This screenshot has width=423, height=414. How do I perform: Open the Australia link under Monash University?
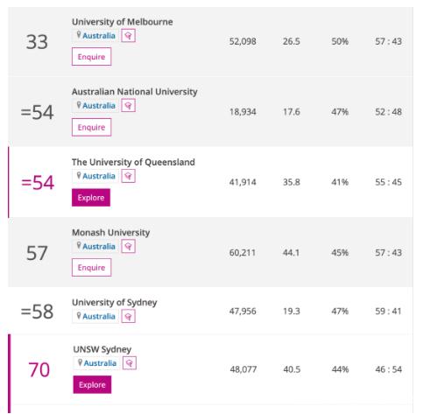click(99, 247)
